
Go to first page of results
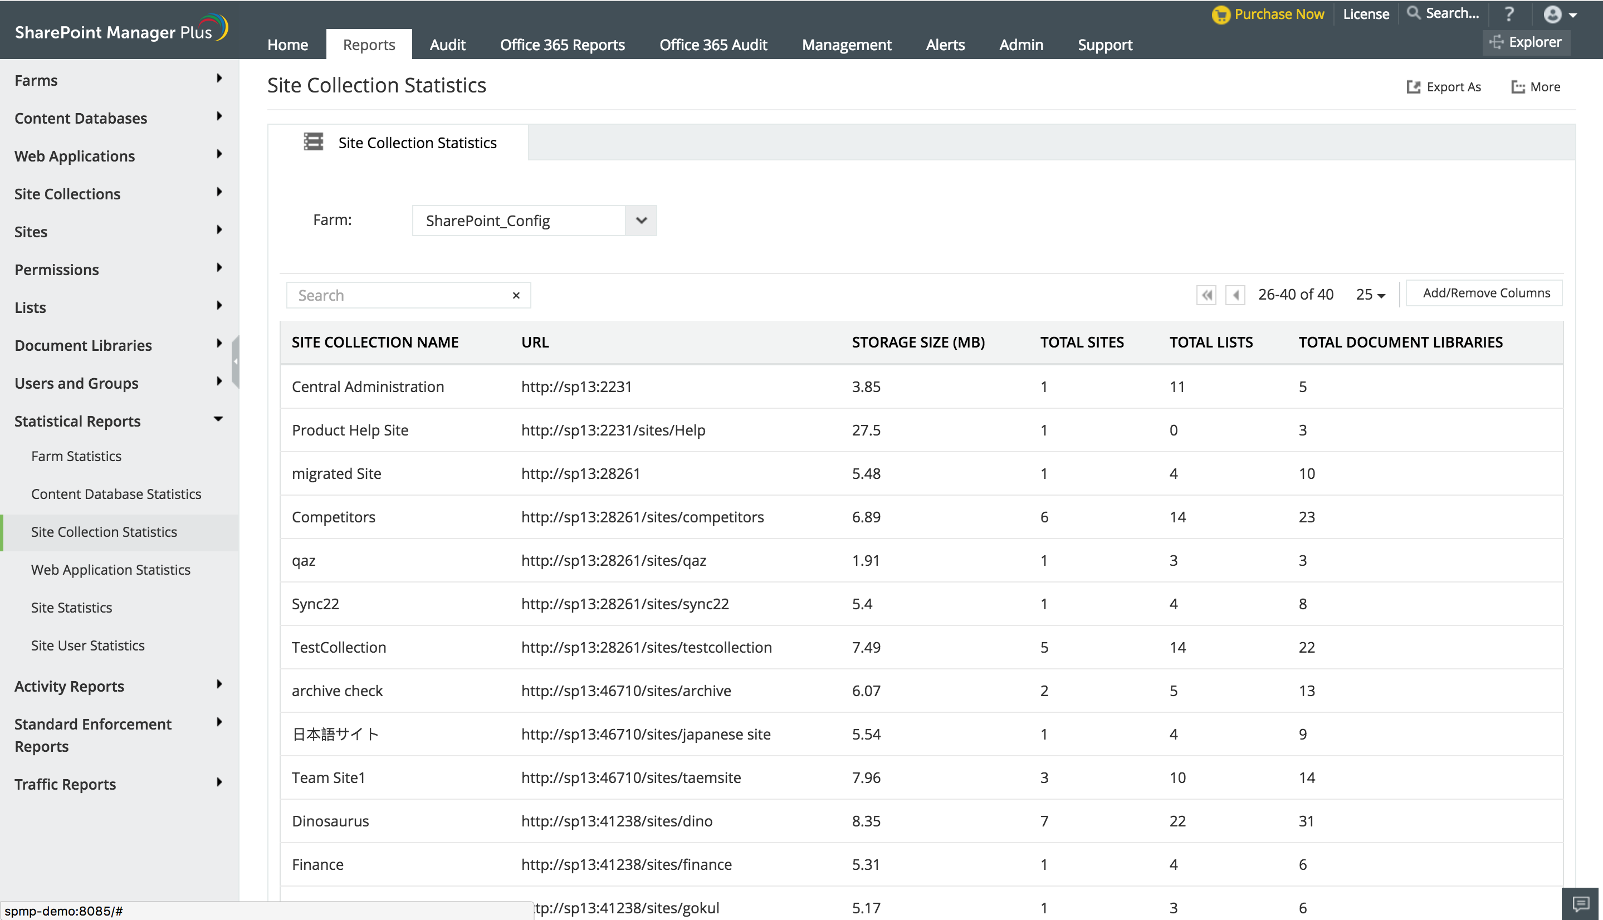point(1206,295)
